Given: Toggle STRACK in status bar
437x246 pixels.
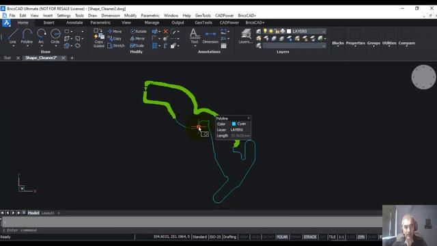Looking at the screenshot, I should click(x=310, y=237).
